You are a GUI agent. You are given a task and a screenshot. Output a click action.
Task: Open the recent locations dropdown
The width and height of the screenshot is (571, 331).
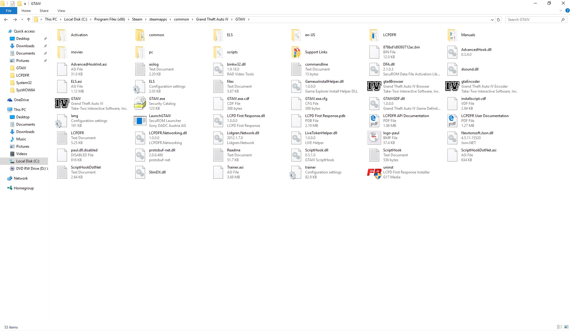22,20
